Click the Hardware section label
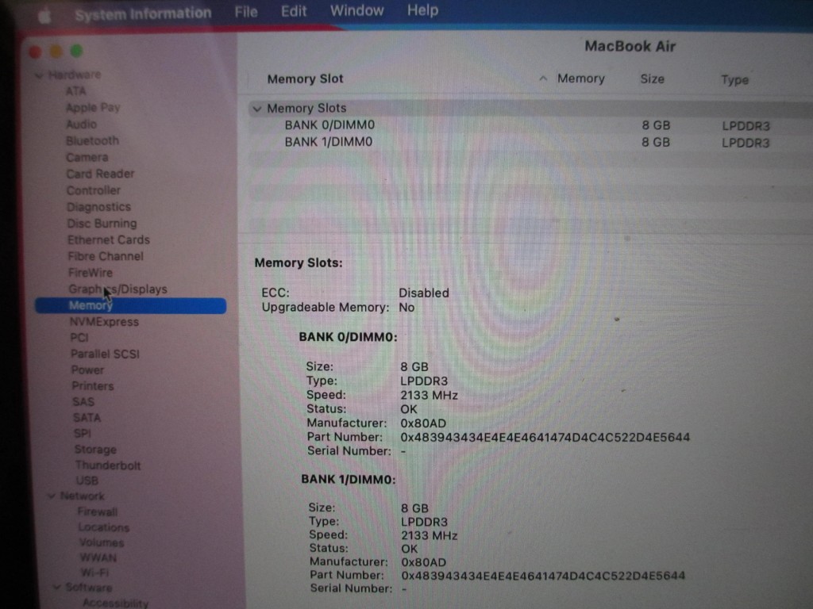The width and height of the screenshot is (813, 609). pyautogui.click(x=75, y=75)
